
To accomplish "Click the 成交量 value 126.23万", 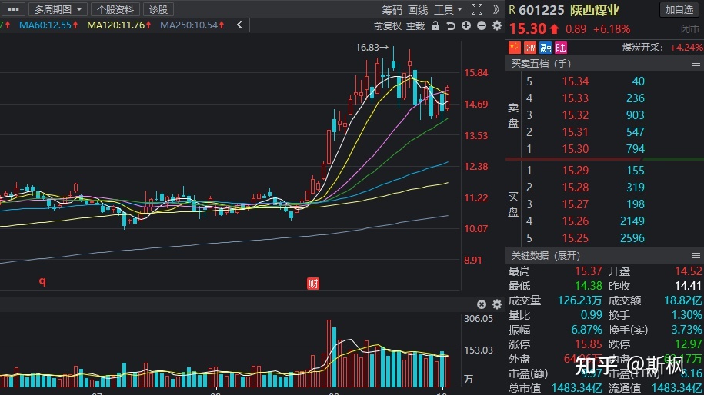I will pyautogui.click(x=579, y=300).
